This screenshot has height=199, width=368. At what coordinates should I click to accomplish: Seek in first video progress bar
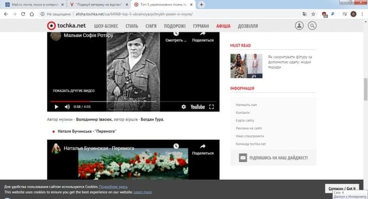pos(133,102)
